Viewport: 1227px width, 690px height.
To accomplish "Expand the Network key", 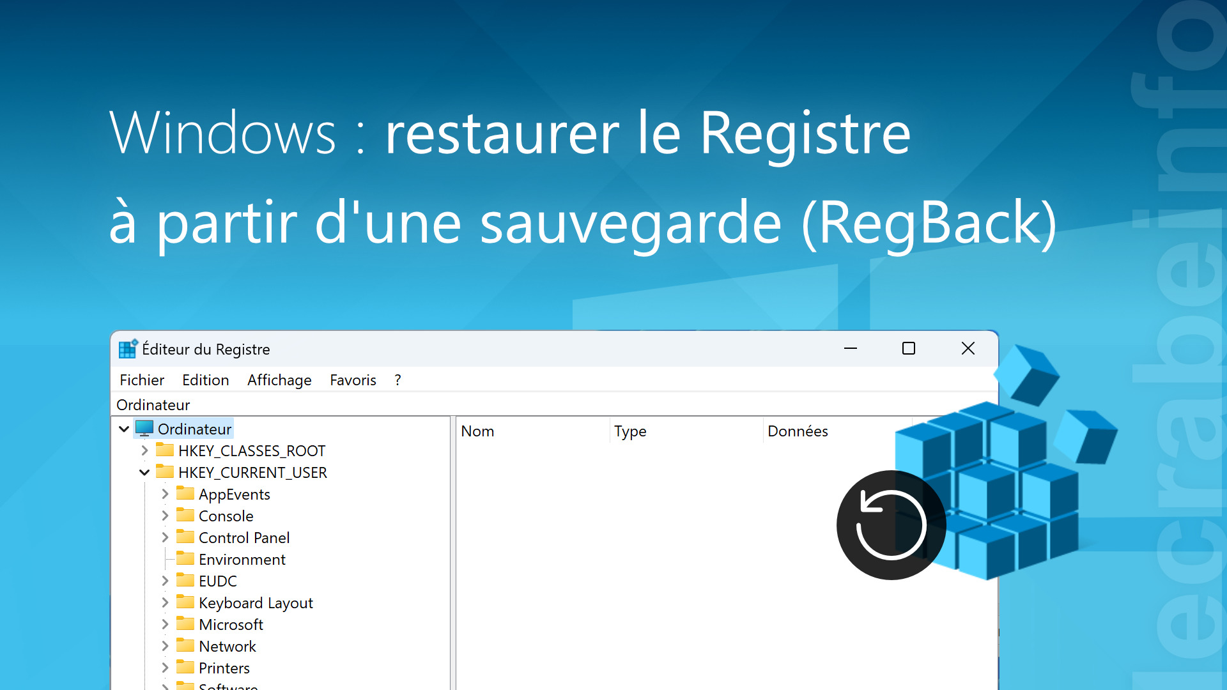I will click(165, 646).
